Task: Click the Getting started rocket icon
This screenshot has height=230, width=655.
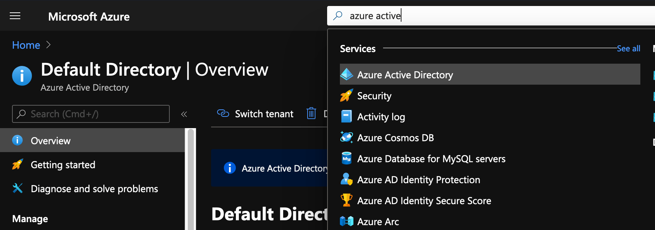Action: point(17,164)
